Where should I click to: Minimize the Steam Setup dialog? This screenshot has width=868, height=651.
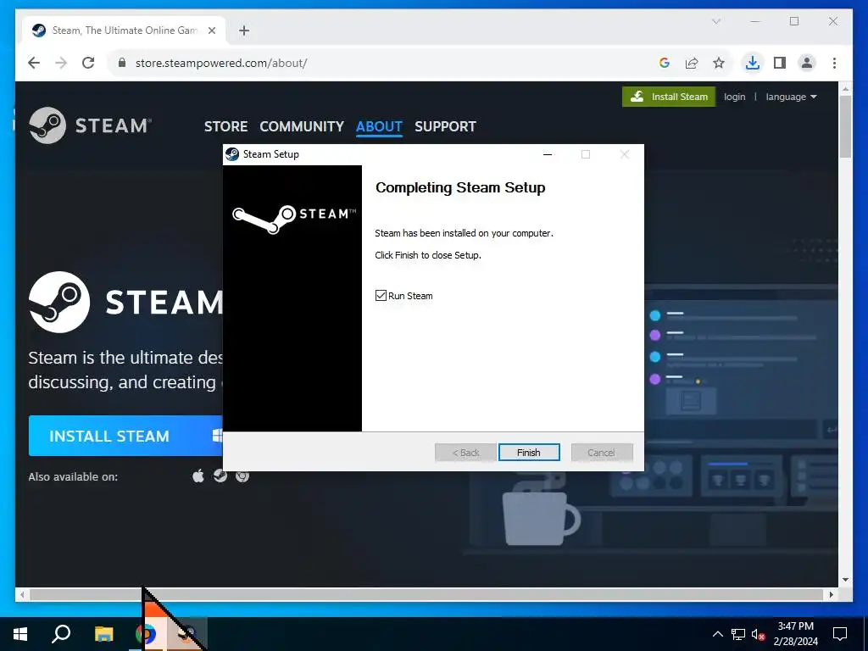click(548, 154)
